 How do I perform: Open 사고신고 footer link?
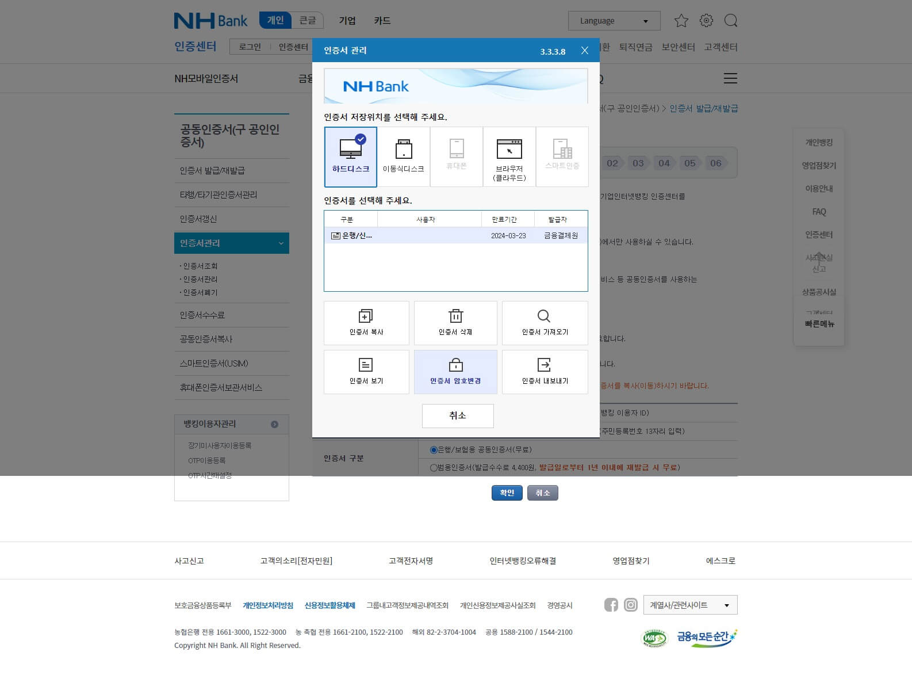pyautogui.click(x=189, y=560)
